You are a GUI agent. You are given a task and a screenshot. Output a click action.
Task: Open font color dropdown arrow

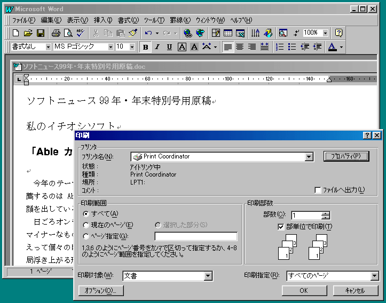(x=341, y=47)
